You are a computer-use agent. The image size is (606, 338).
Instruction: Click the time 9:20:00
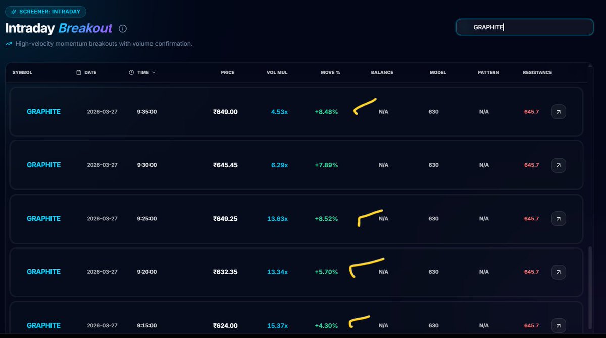pyautogui.click(x=147, y=272)
